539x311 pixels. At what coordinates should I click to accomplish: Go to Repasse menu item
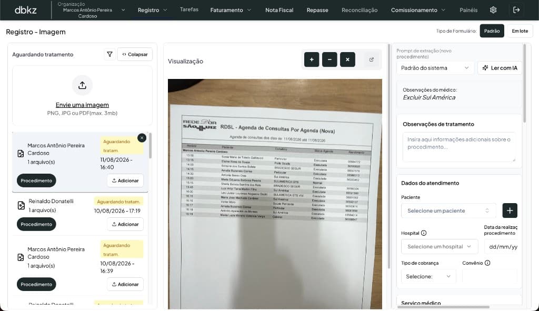click(317, 10)
